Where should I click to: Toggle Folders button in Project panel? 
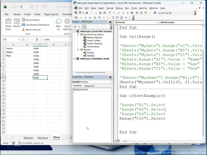(x=84, y=27)
